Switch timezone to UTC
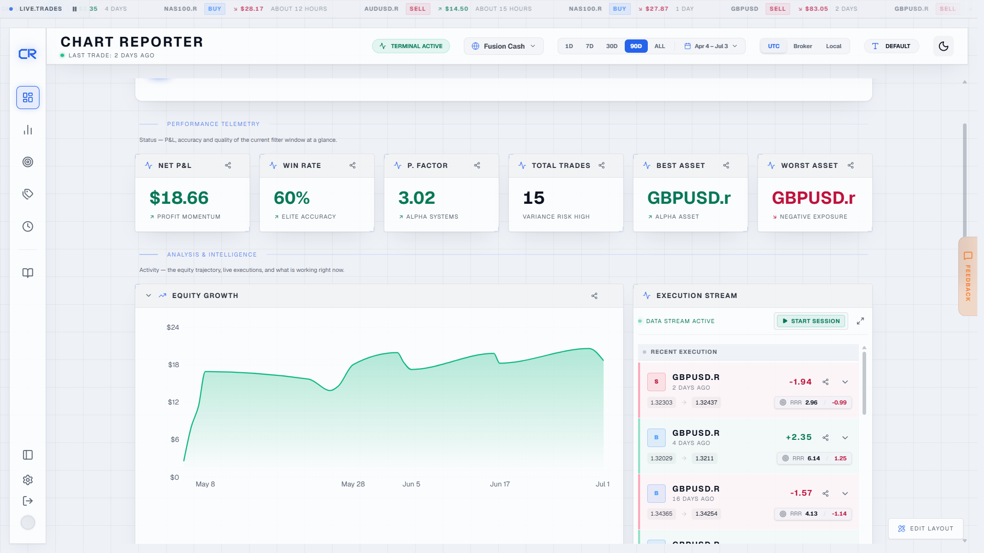 pos(773,46)
